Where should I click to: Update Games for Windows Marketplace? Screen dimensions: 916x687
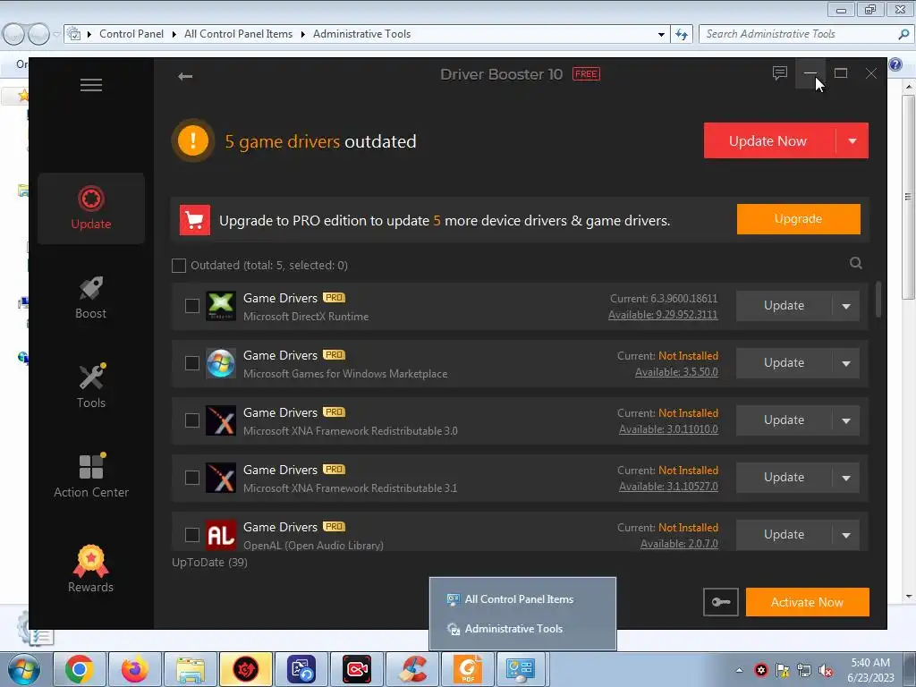tap(784, 363)
